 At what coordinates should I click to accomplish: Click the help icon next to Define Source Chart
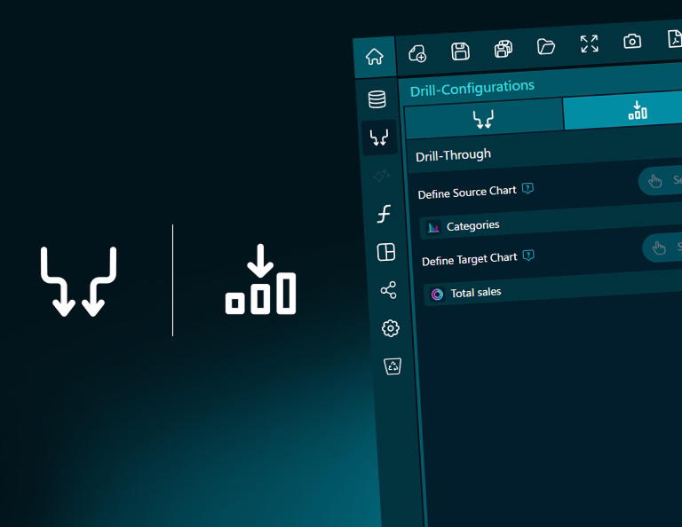527,188
